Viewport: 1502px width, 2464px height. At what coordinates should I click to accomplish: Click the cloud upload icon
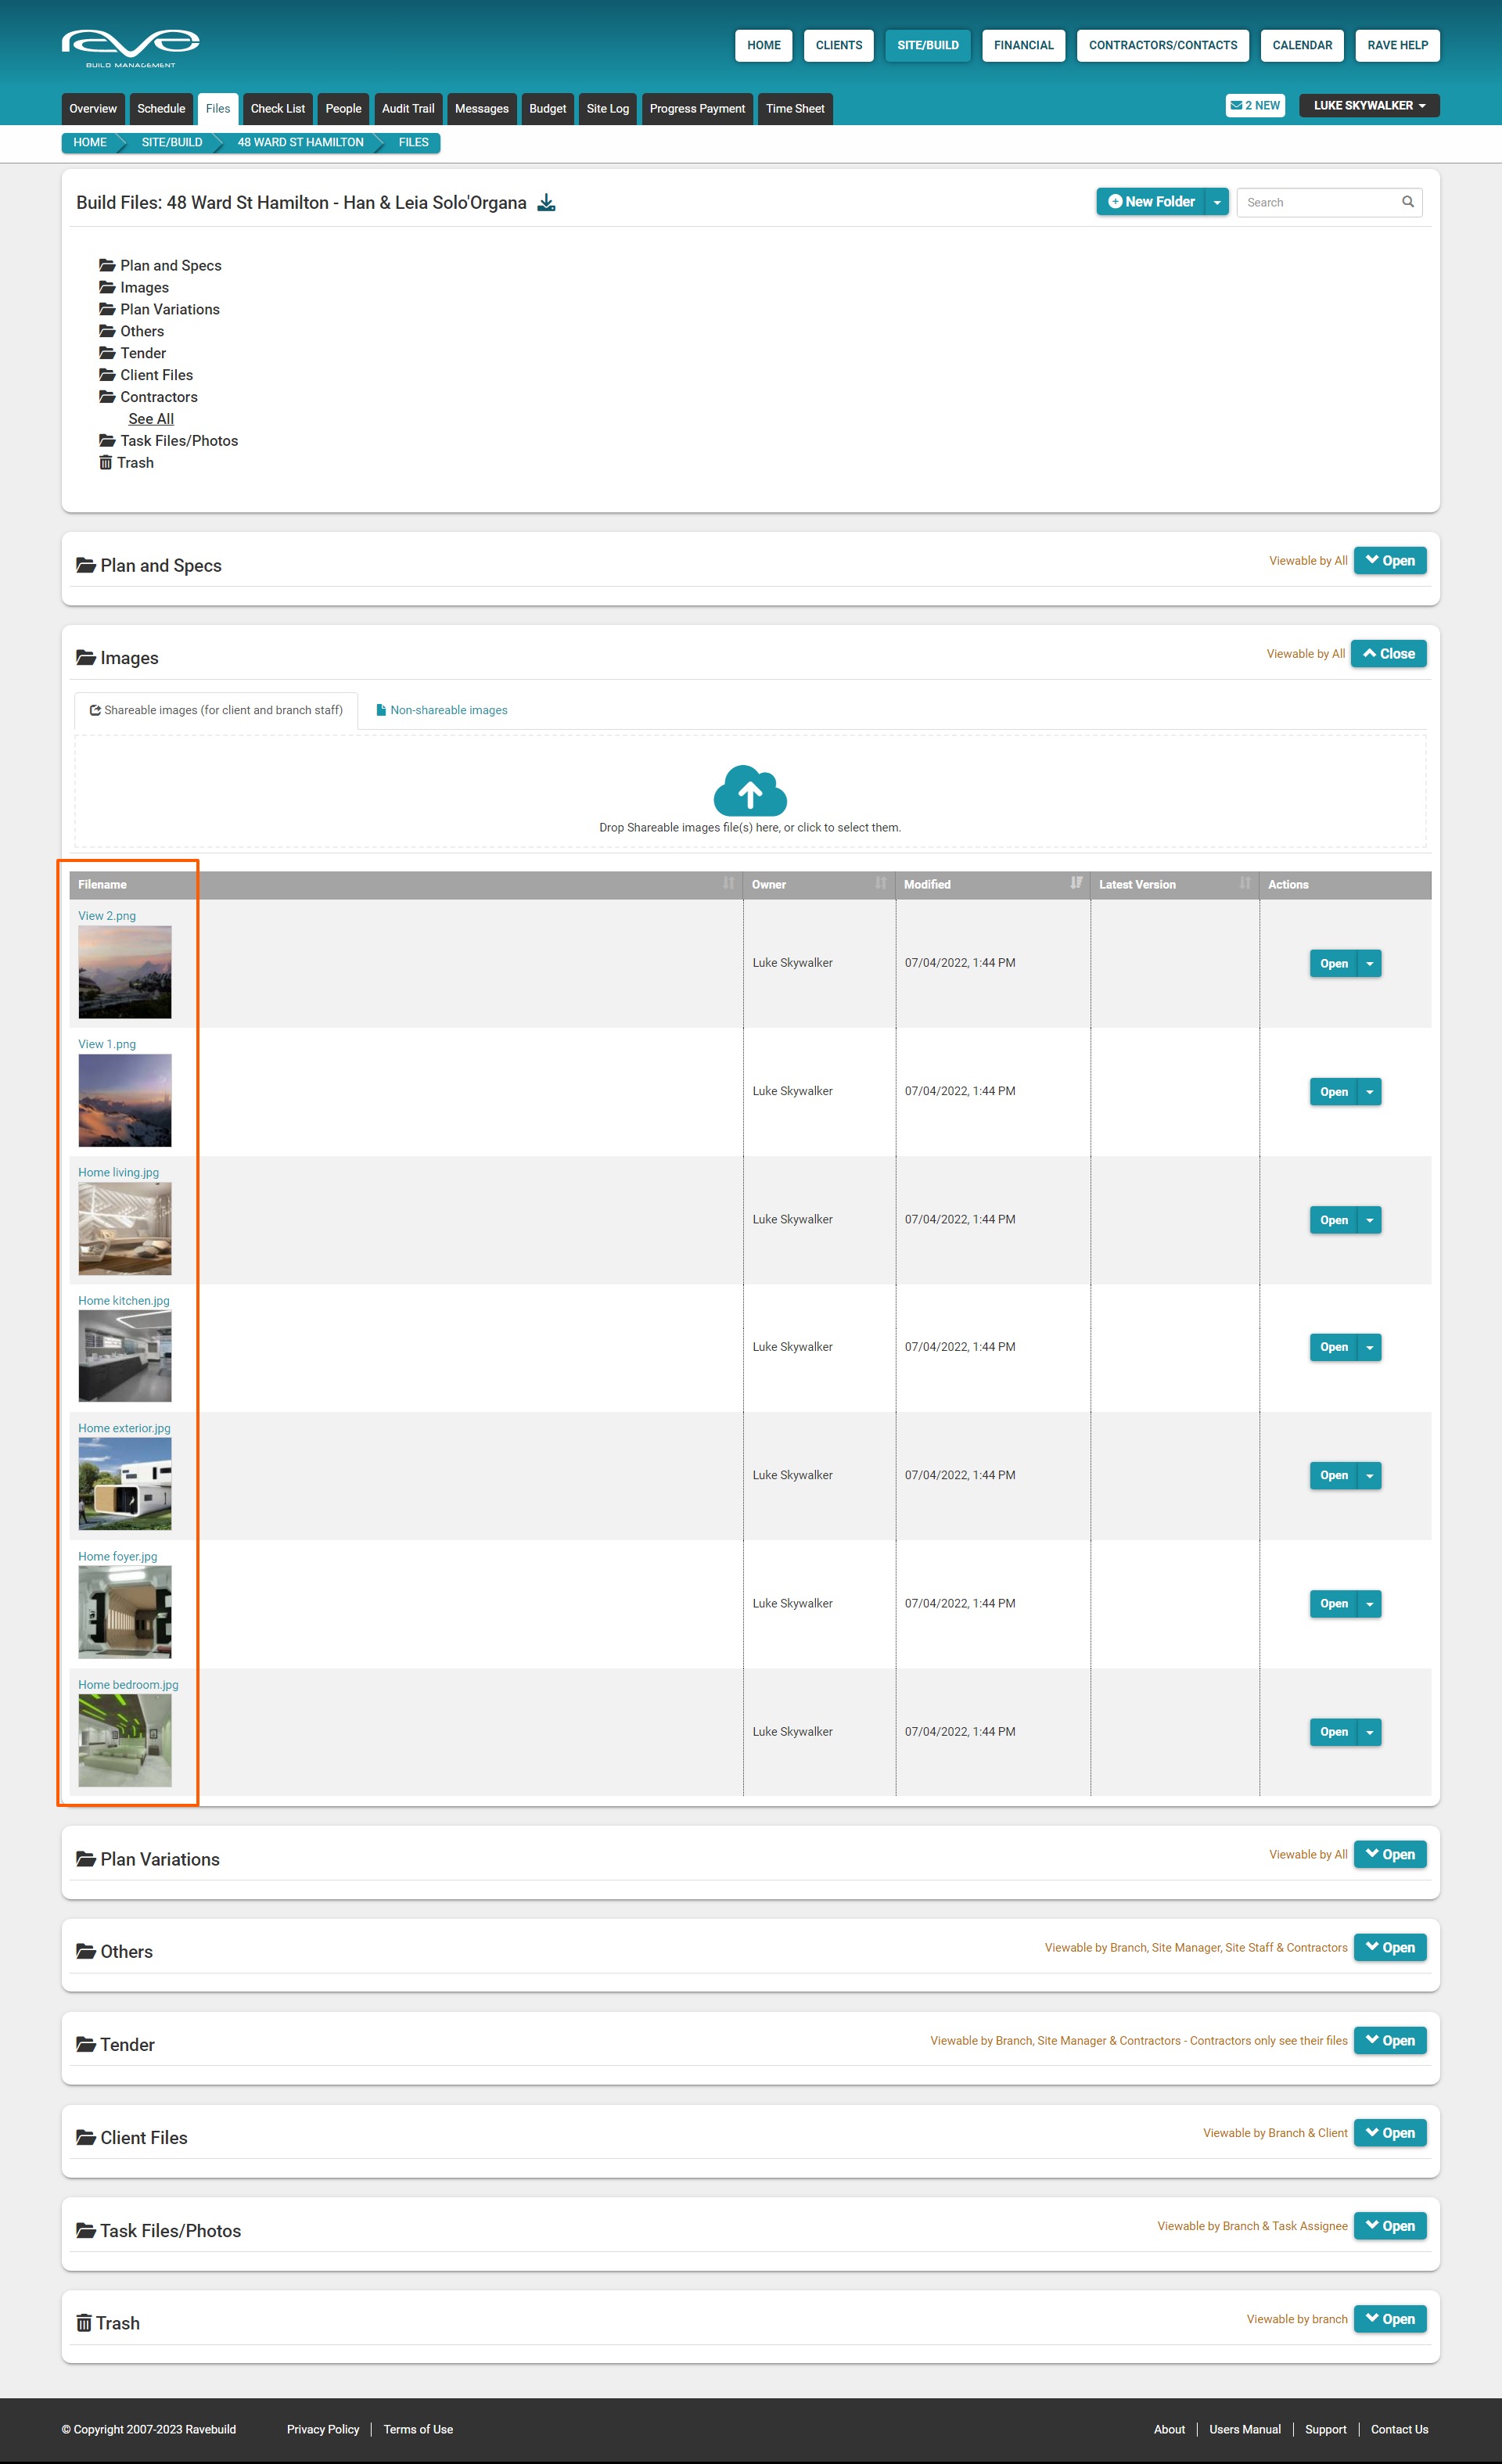750,791
